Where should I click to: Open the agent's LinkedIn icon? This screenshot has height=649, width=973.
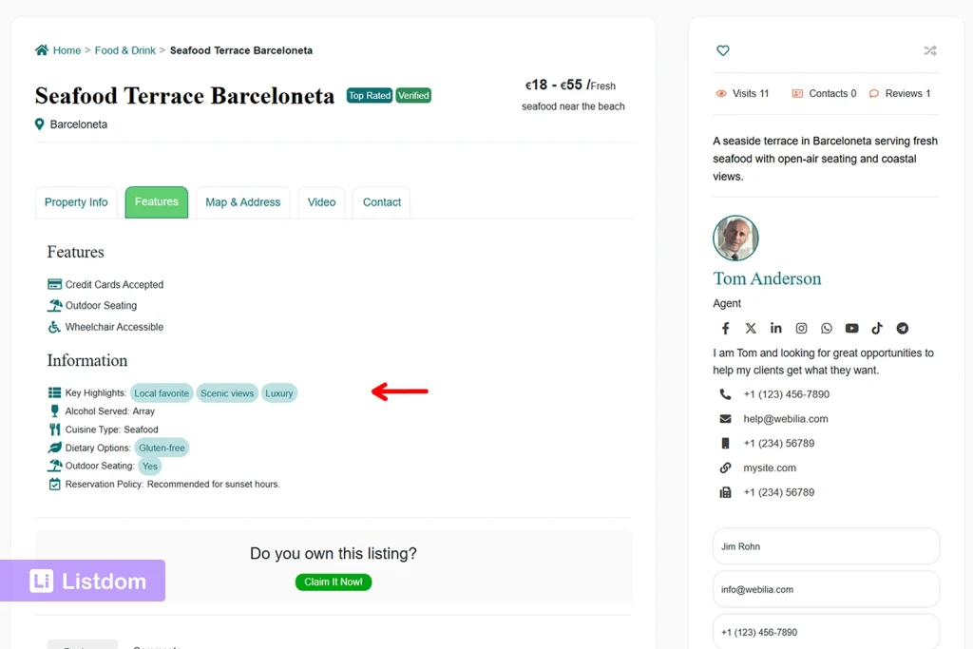775,328
